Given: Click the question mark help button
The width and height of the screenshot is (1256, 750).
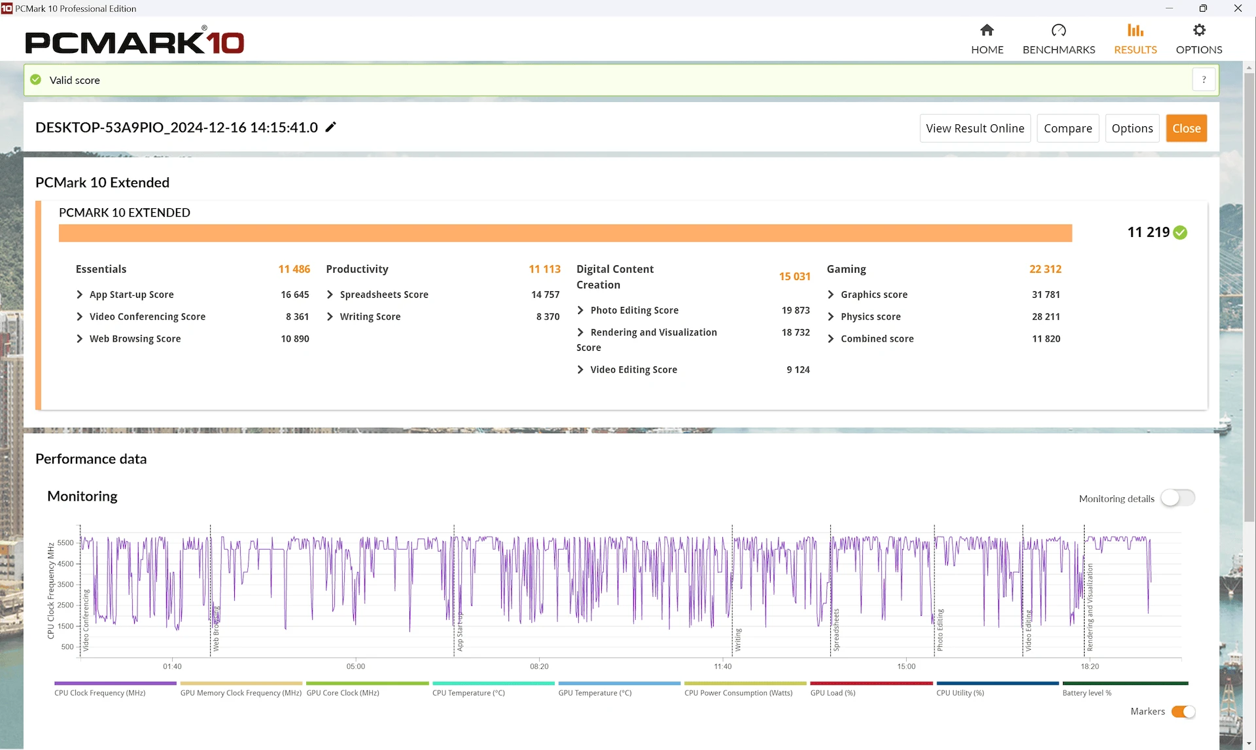Looking at the screenshot, I should click(1204, 80).
